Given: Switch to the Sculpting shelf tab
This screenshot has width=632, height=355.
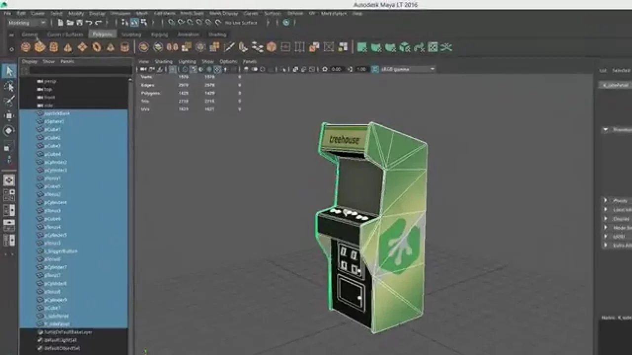Looking at the screenshot, I should [x=131, y=35].
